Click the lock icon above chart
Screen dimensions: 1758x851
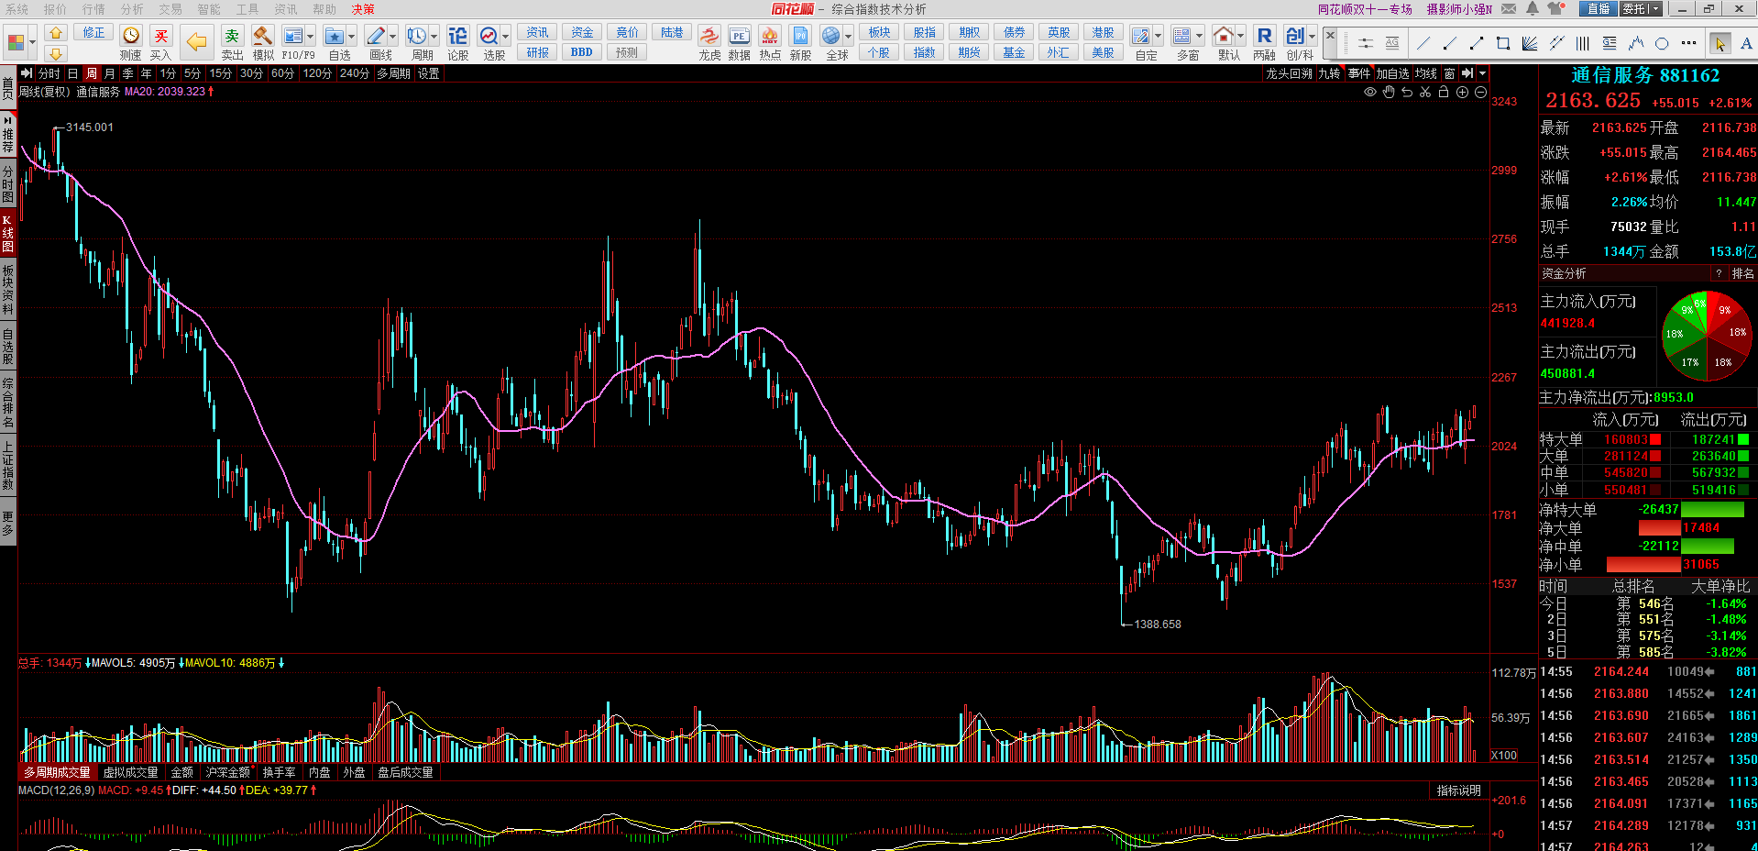pyautogui.click(x=1444, y=92)
